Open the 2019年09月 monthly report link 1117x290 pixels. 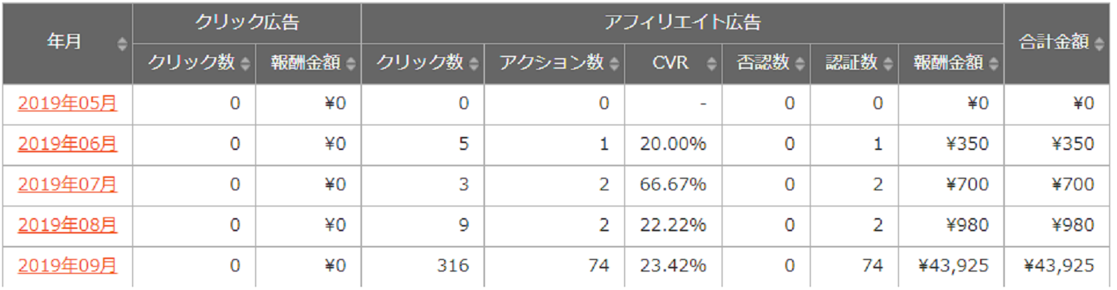[67, 265]
